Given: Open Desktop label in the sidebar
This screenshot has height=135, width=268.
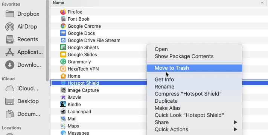Looking at the screenshot, I should (x=28, y=101).
